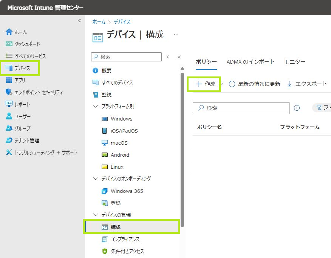Open the アプリ grid icon
Viewport: 331px width, 258px height.
[x=9, y=80]
